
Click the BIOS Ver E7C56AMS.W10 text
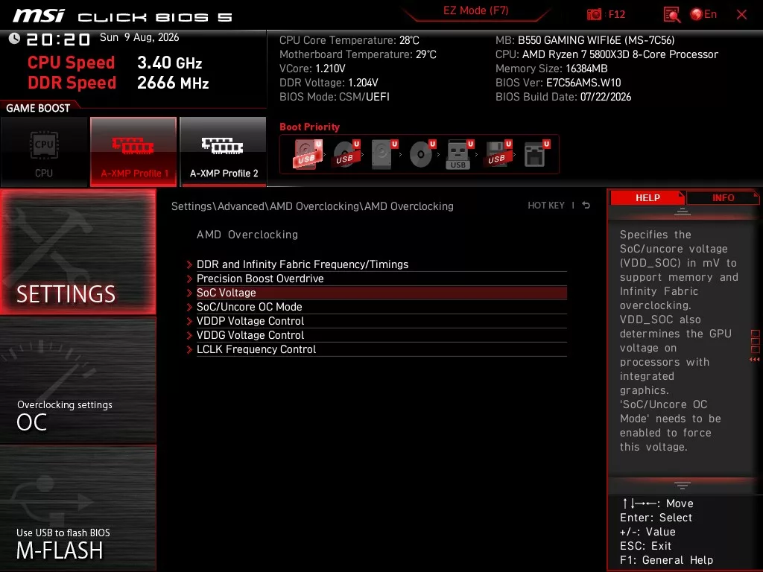pyautogui.click(x=558, y=83)
